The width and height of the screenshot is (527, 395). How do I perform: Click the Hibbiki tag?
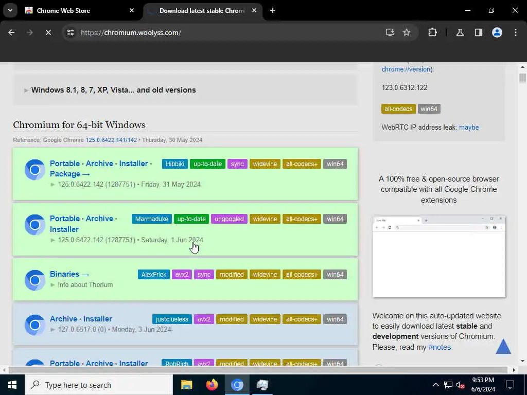175,164
